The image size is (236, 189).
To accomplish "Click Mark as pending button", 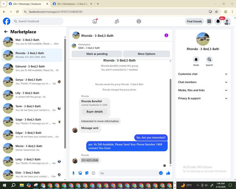I will [97, 54].
